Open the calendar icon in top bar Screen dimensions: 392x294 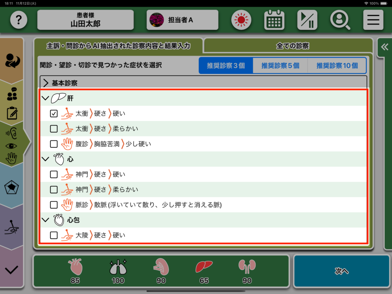point(274,20)
